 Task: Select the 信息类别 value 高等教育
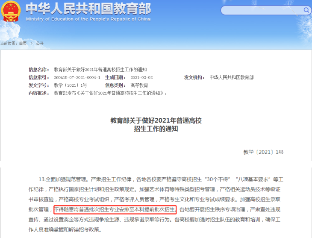point(139,85)
